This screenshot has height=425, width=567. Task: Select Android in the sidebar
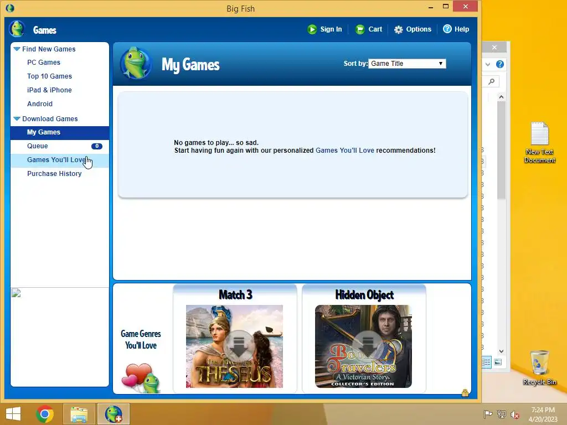pyautogui.click(x=40, y=103)
